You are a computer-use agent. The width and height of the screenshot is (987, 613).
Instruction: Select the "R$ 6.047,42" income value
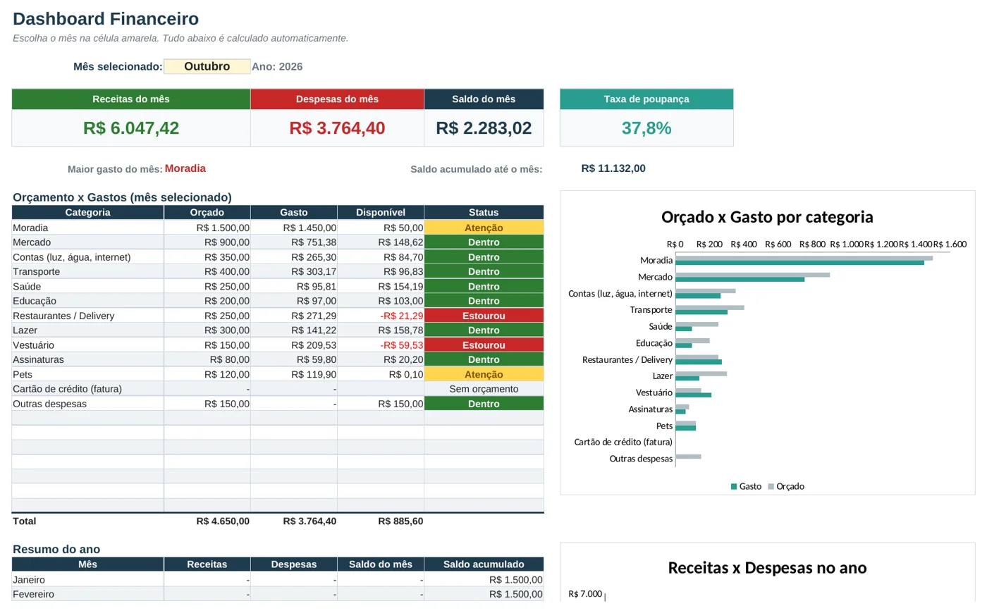(x=131, y=128)
